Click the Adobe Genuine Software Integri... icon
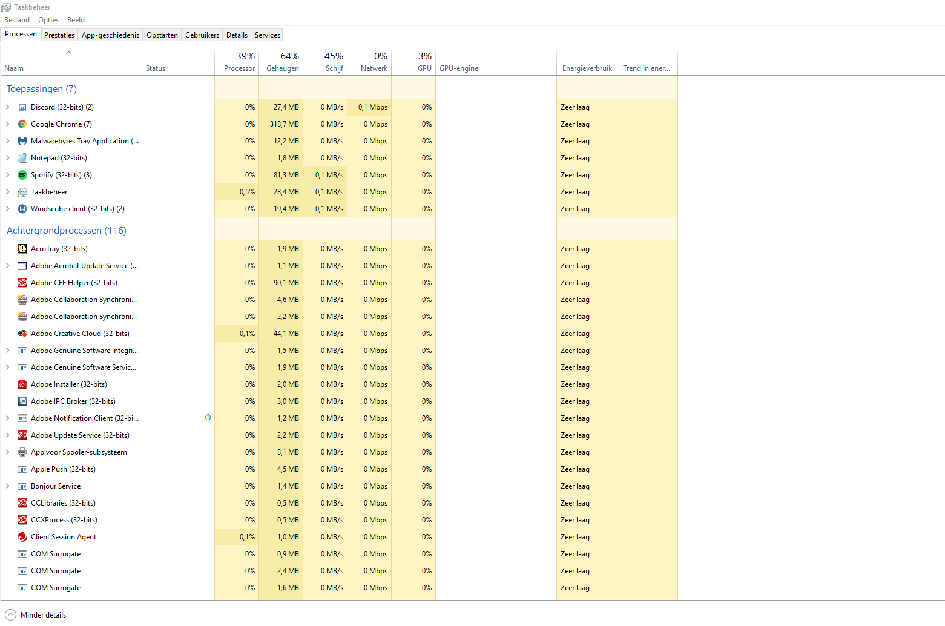This screenshot has width=945, height=626. (x=22, y=351)
